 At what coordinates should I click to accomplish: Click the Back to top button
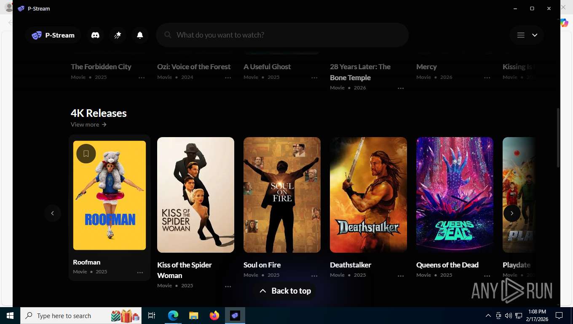[285, 291]
